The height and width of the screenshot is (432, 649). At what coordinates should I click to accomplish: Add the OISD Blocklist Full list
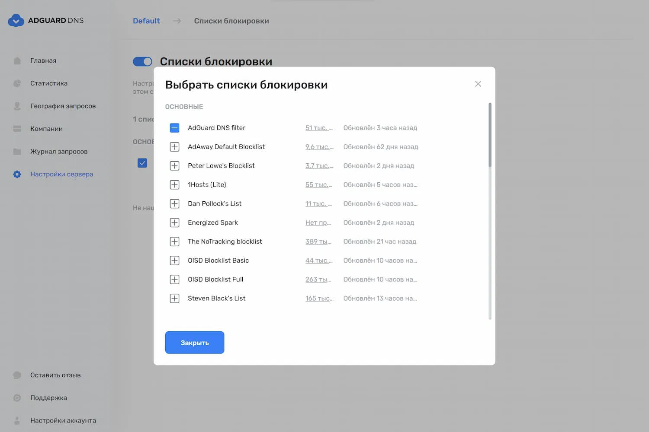[x=174, y=280]
